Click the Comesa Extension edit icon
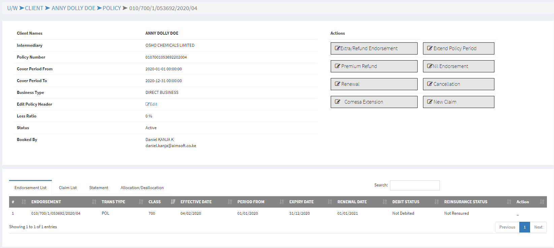The height and width of the screenshot is (248, 554). [337, 102]
